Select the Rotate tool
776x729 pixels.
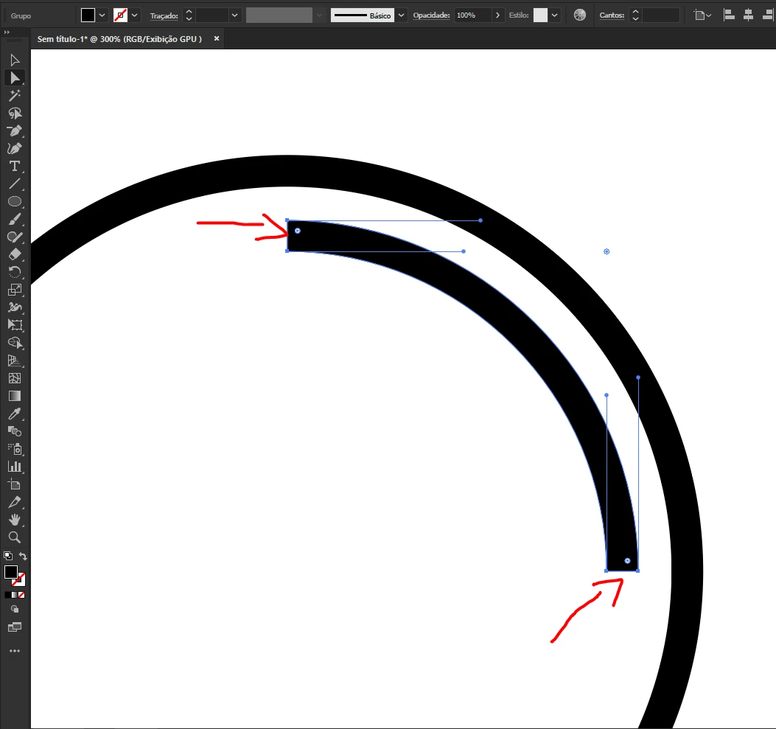15,272
